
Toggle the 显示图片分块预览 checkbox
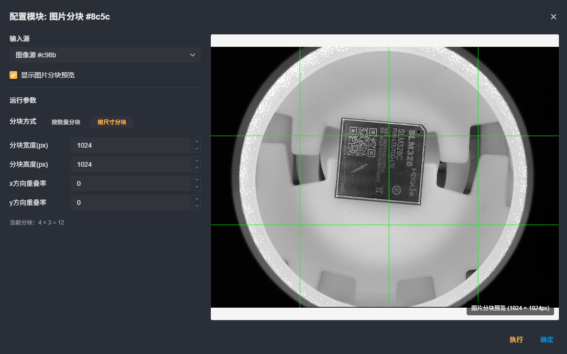(13, 75)
